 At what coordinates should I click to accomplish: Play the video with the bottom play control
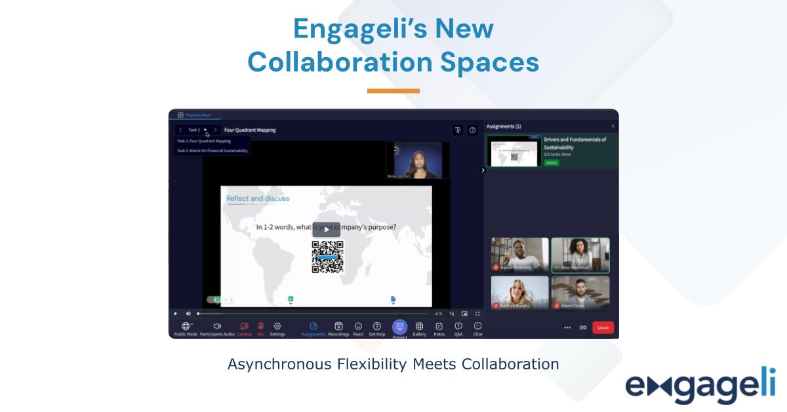(175, 314)
